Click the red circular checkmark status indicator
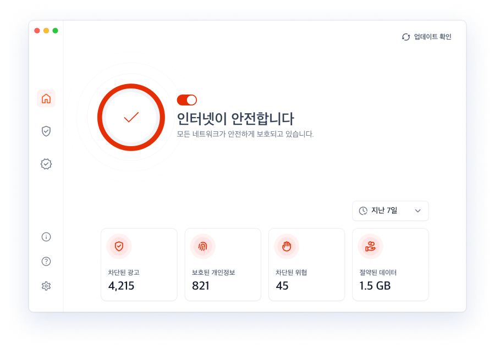The width and height of the screenshot is (495, 349). 131,118
